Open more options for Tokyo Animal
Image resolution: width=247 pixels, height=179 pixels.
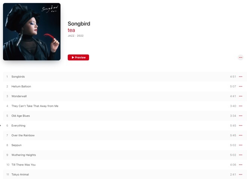click(x=240, y=175)
